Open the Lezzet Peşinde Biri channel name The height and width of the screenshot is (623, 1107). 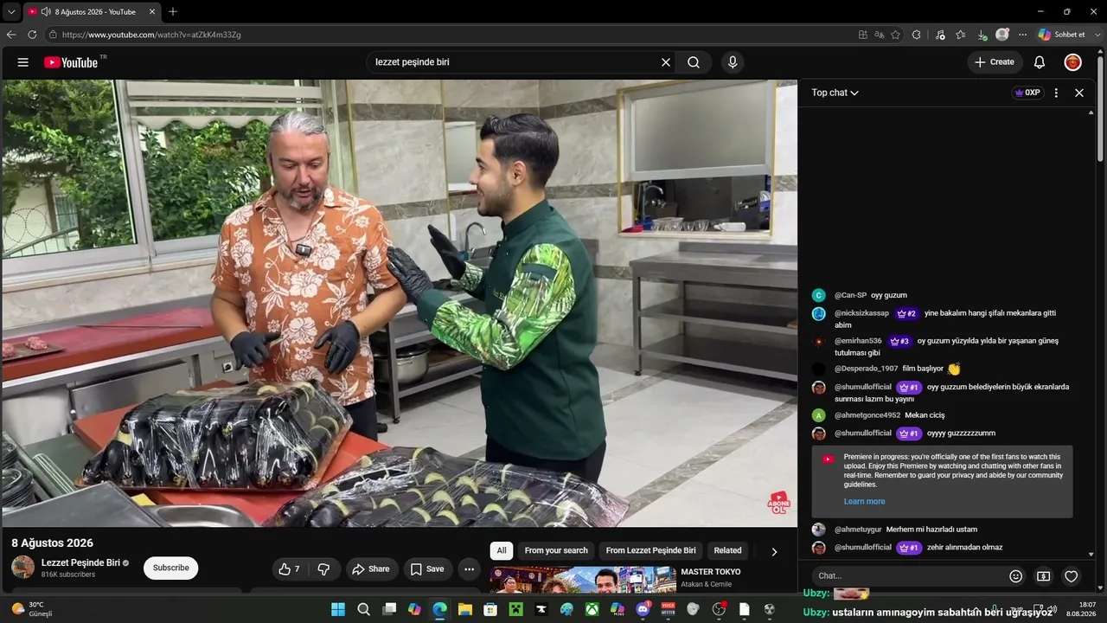[80, 562]
